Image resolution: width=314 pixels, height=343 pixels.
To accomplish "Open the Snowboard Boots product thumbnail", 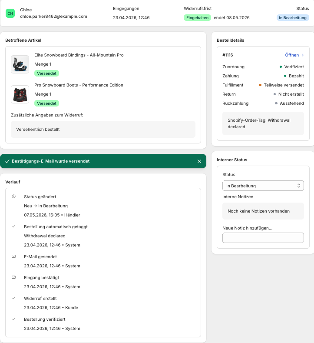I will (x=20, y=94).
